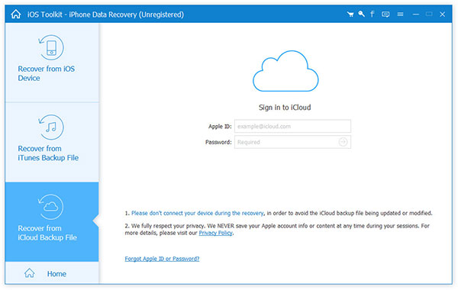
Task: Click the Password: label
Action: 218,142
